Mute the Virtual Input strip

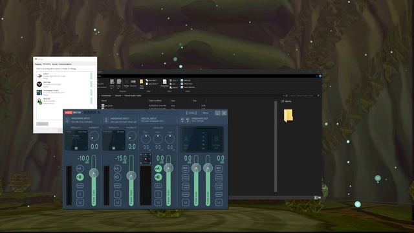[x=158, y=203]
